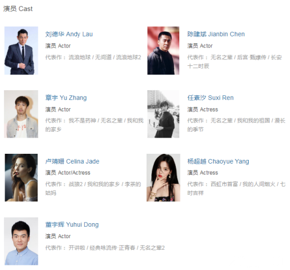Click Yuhui Dong's headshot thumbnail
This screenshot has height=270, width=290.
tap(21, 241)
